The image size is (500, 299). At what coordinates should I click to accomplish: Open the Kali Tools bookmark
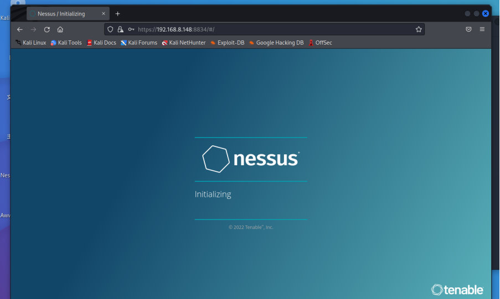pyautogui.click(x=66, y=43)
